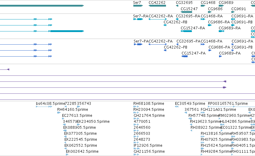Image resolution: width=255 pixels, height=156 pixels.
Task: Open the CG9691-PA protein label
Action: tap(242, 41)
